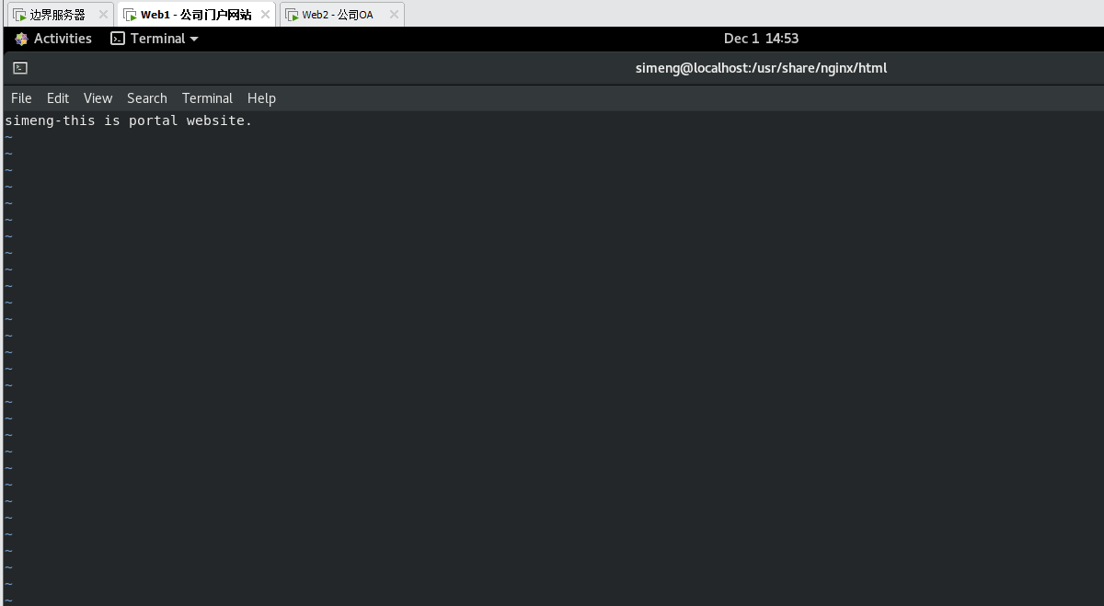Open the File menu
The height and width of the screenshot is (606, 1104).
21,98
